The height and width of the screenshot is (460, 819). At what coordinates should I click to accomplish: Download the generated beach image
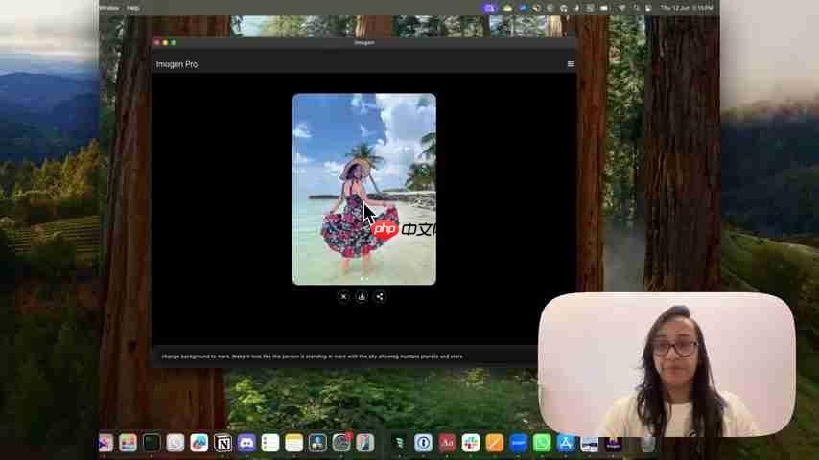point(362,296)
